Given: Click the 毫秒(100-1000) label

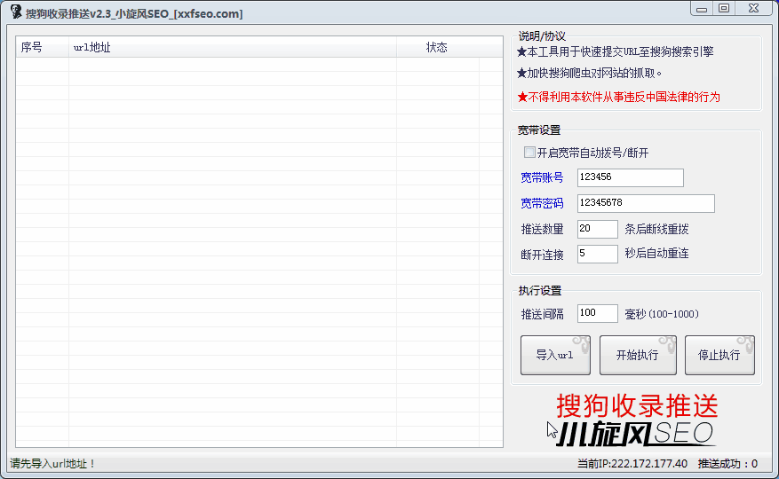Looking at the screenshot, I should click(x=662, y=314).
